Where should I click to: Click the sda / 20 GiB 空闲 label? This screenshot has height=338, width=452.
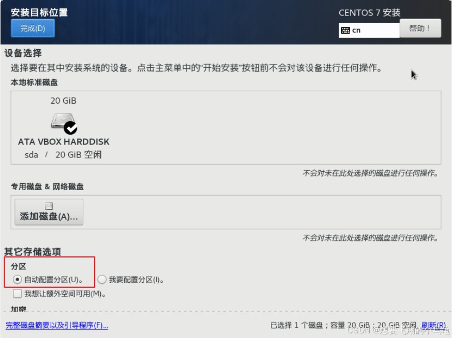[63, 155]
